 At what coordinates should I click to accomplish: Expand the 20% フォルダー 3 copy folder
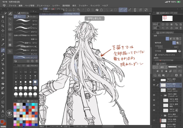click(162, 115)
